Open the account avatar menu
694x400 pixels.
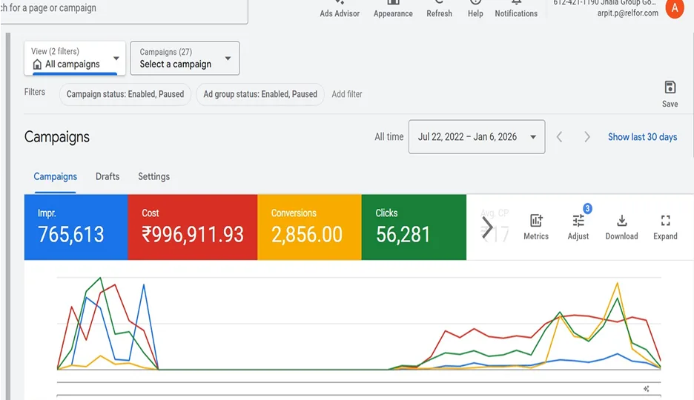pos(675,9)
